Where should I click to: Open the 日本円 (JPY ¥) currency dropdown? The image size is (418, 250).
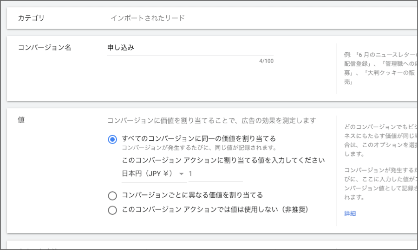pos(147,174)
